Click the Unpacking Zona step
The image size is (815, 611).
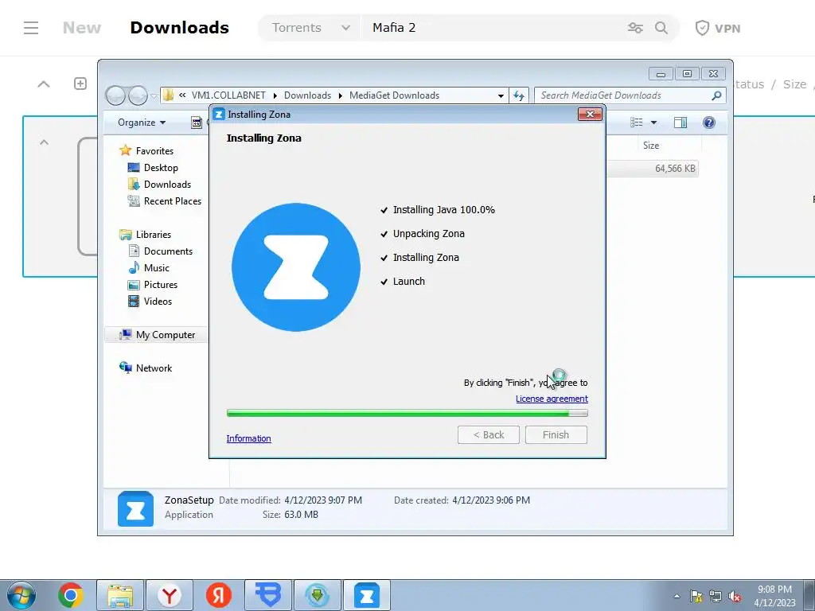point(428,234)
